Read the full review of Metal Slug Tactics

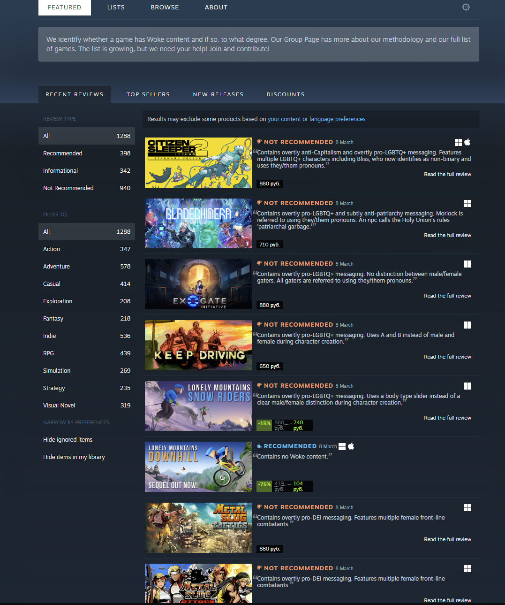point(447,539)
